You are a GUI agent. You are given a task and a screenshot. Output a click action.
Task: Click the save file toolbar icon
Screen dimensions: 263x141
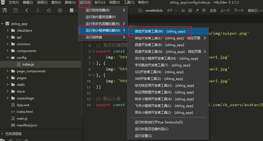tap(16, 10)
